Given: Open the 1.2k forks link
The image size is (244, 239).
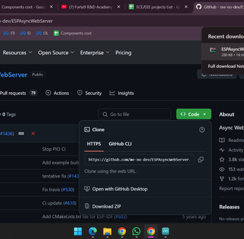Looking at the screenshot, I should [232, 179].
